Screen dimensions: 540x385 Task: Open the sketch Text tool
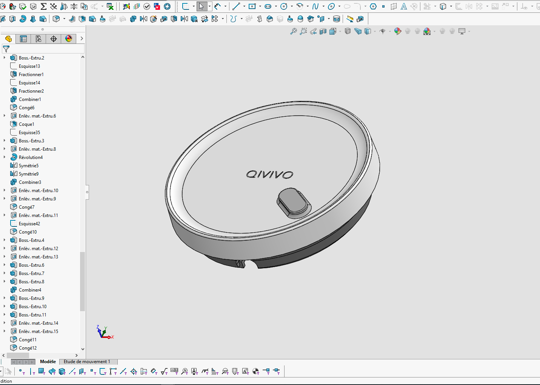click(404, 6)
